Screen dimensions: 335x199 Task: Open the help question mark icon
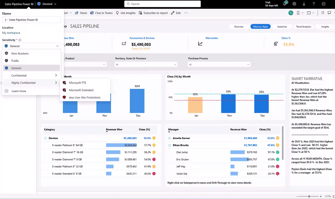(x=313, y=4)
